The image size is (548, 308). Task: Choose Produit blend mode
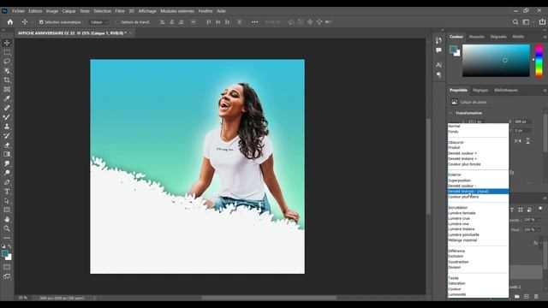click(478, 148)
